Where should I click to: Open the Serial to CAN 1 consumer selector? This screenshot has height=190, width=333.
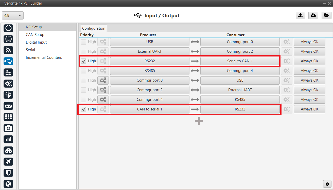click(x=240, y=61)
